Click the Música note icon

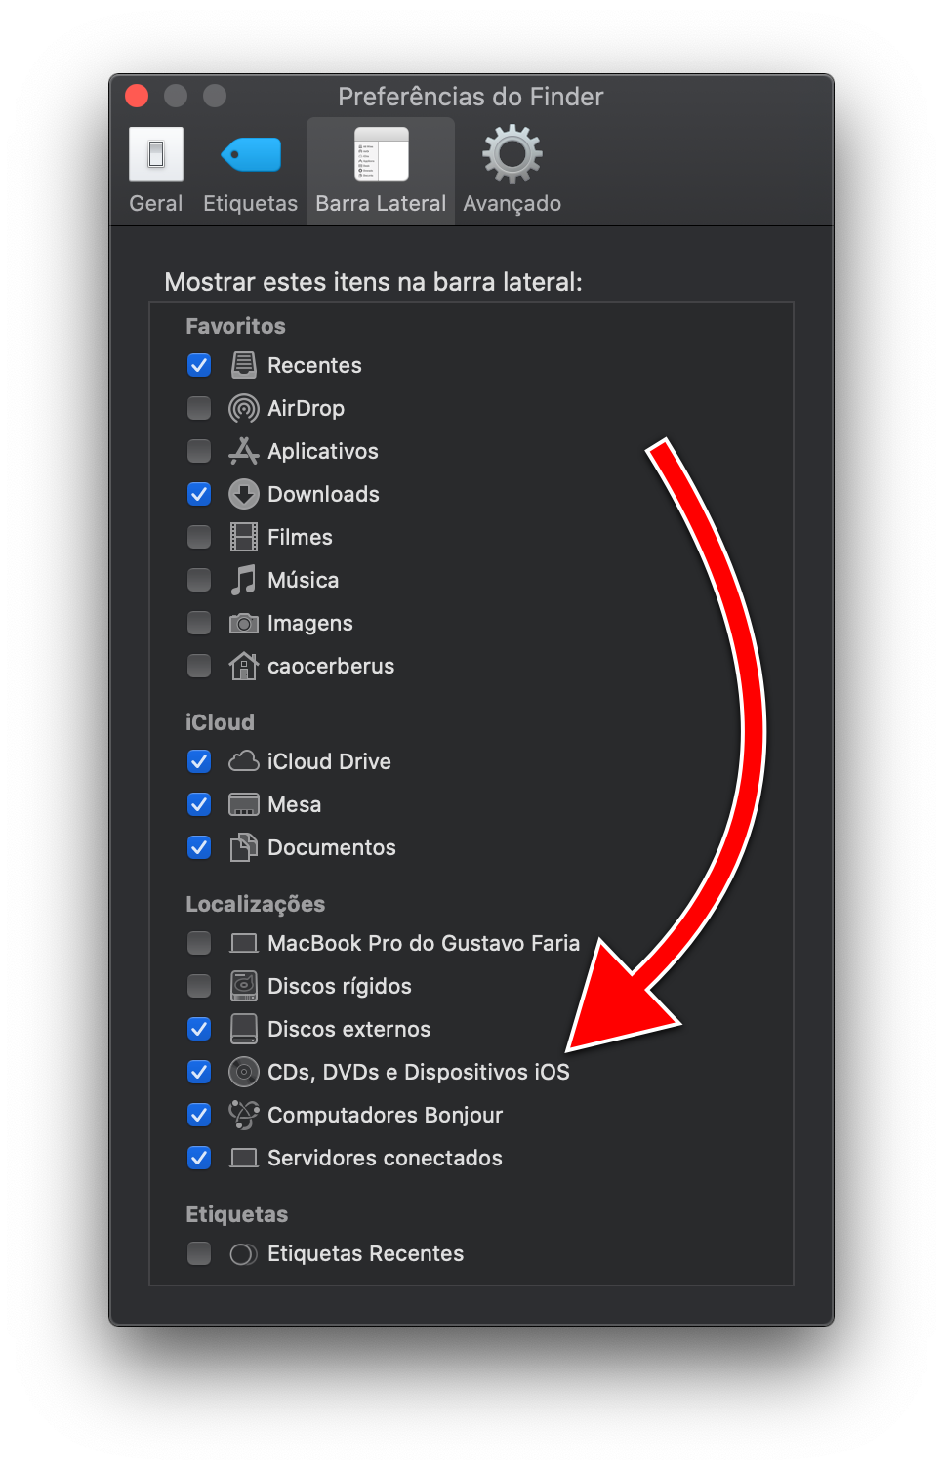click(x=243, y=580)
